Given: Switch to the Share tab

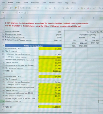Looking at the screenshot, I should pyautogui.click(x=26, y=3).
